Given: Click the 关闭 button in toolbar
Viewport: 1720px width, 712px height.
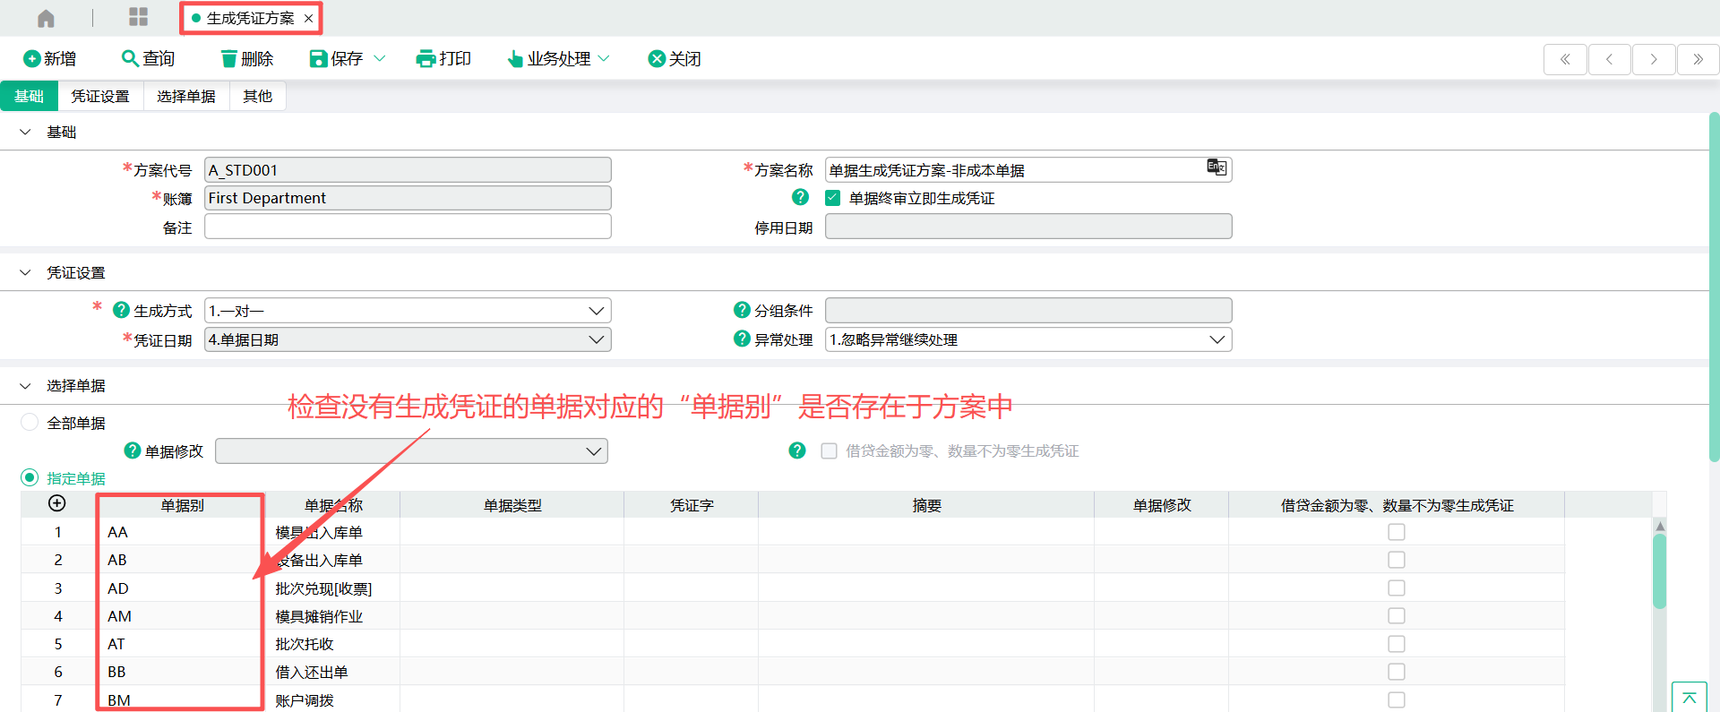Looking at the screenshot, I should point(675,59).
